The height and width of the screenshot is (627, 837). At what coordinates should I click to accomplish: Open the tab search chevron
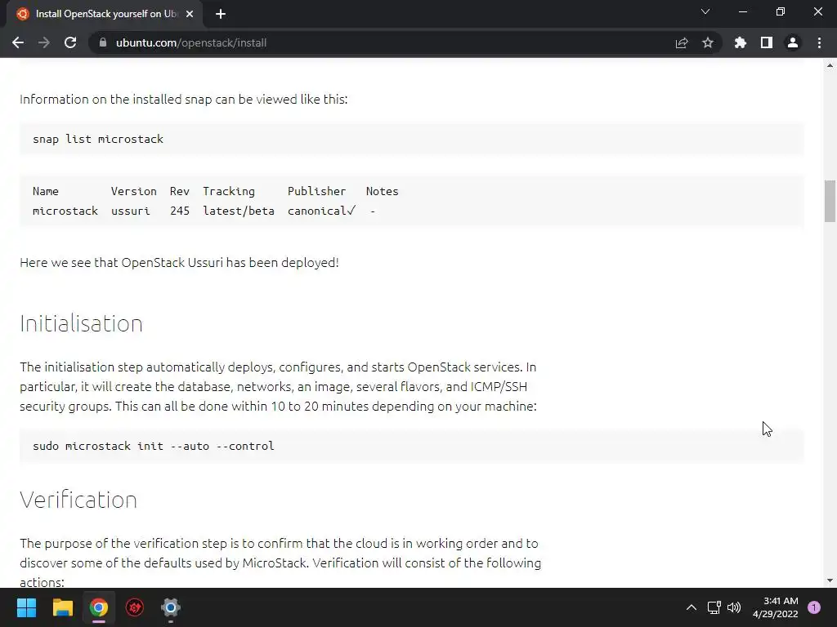[705, 11]
